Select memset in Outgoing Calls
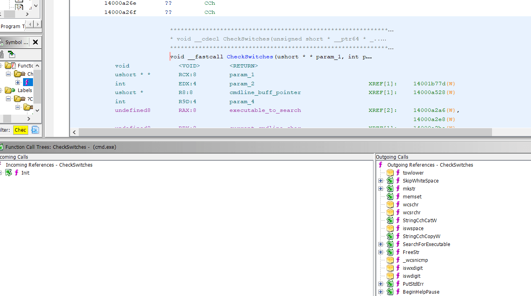Image resolution: width=531 pixels, height=296 pixels. click(412, 197)
